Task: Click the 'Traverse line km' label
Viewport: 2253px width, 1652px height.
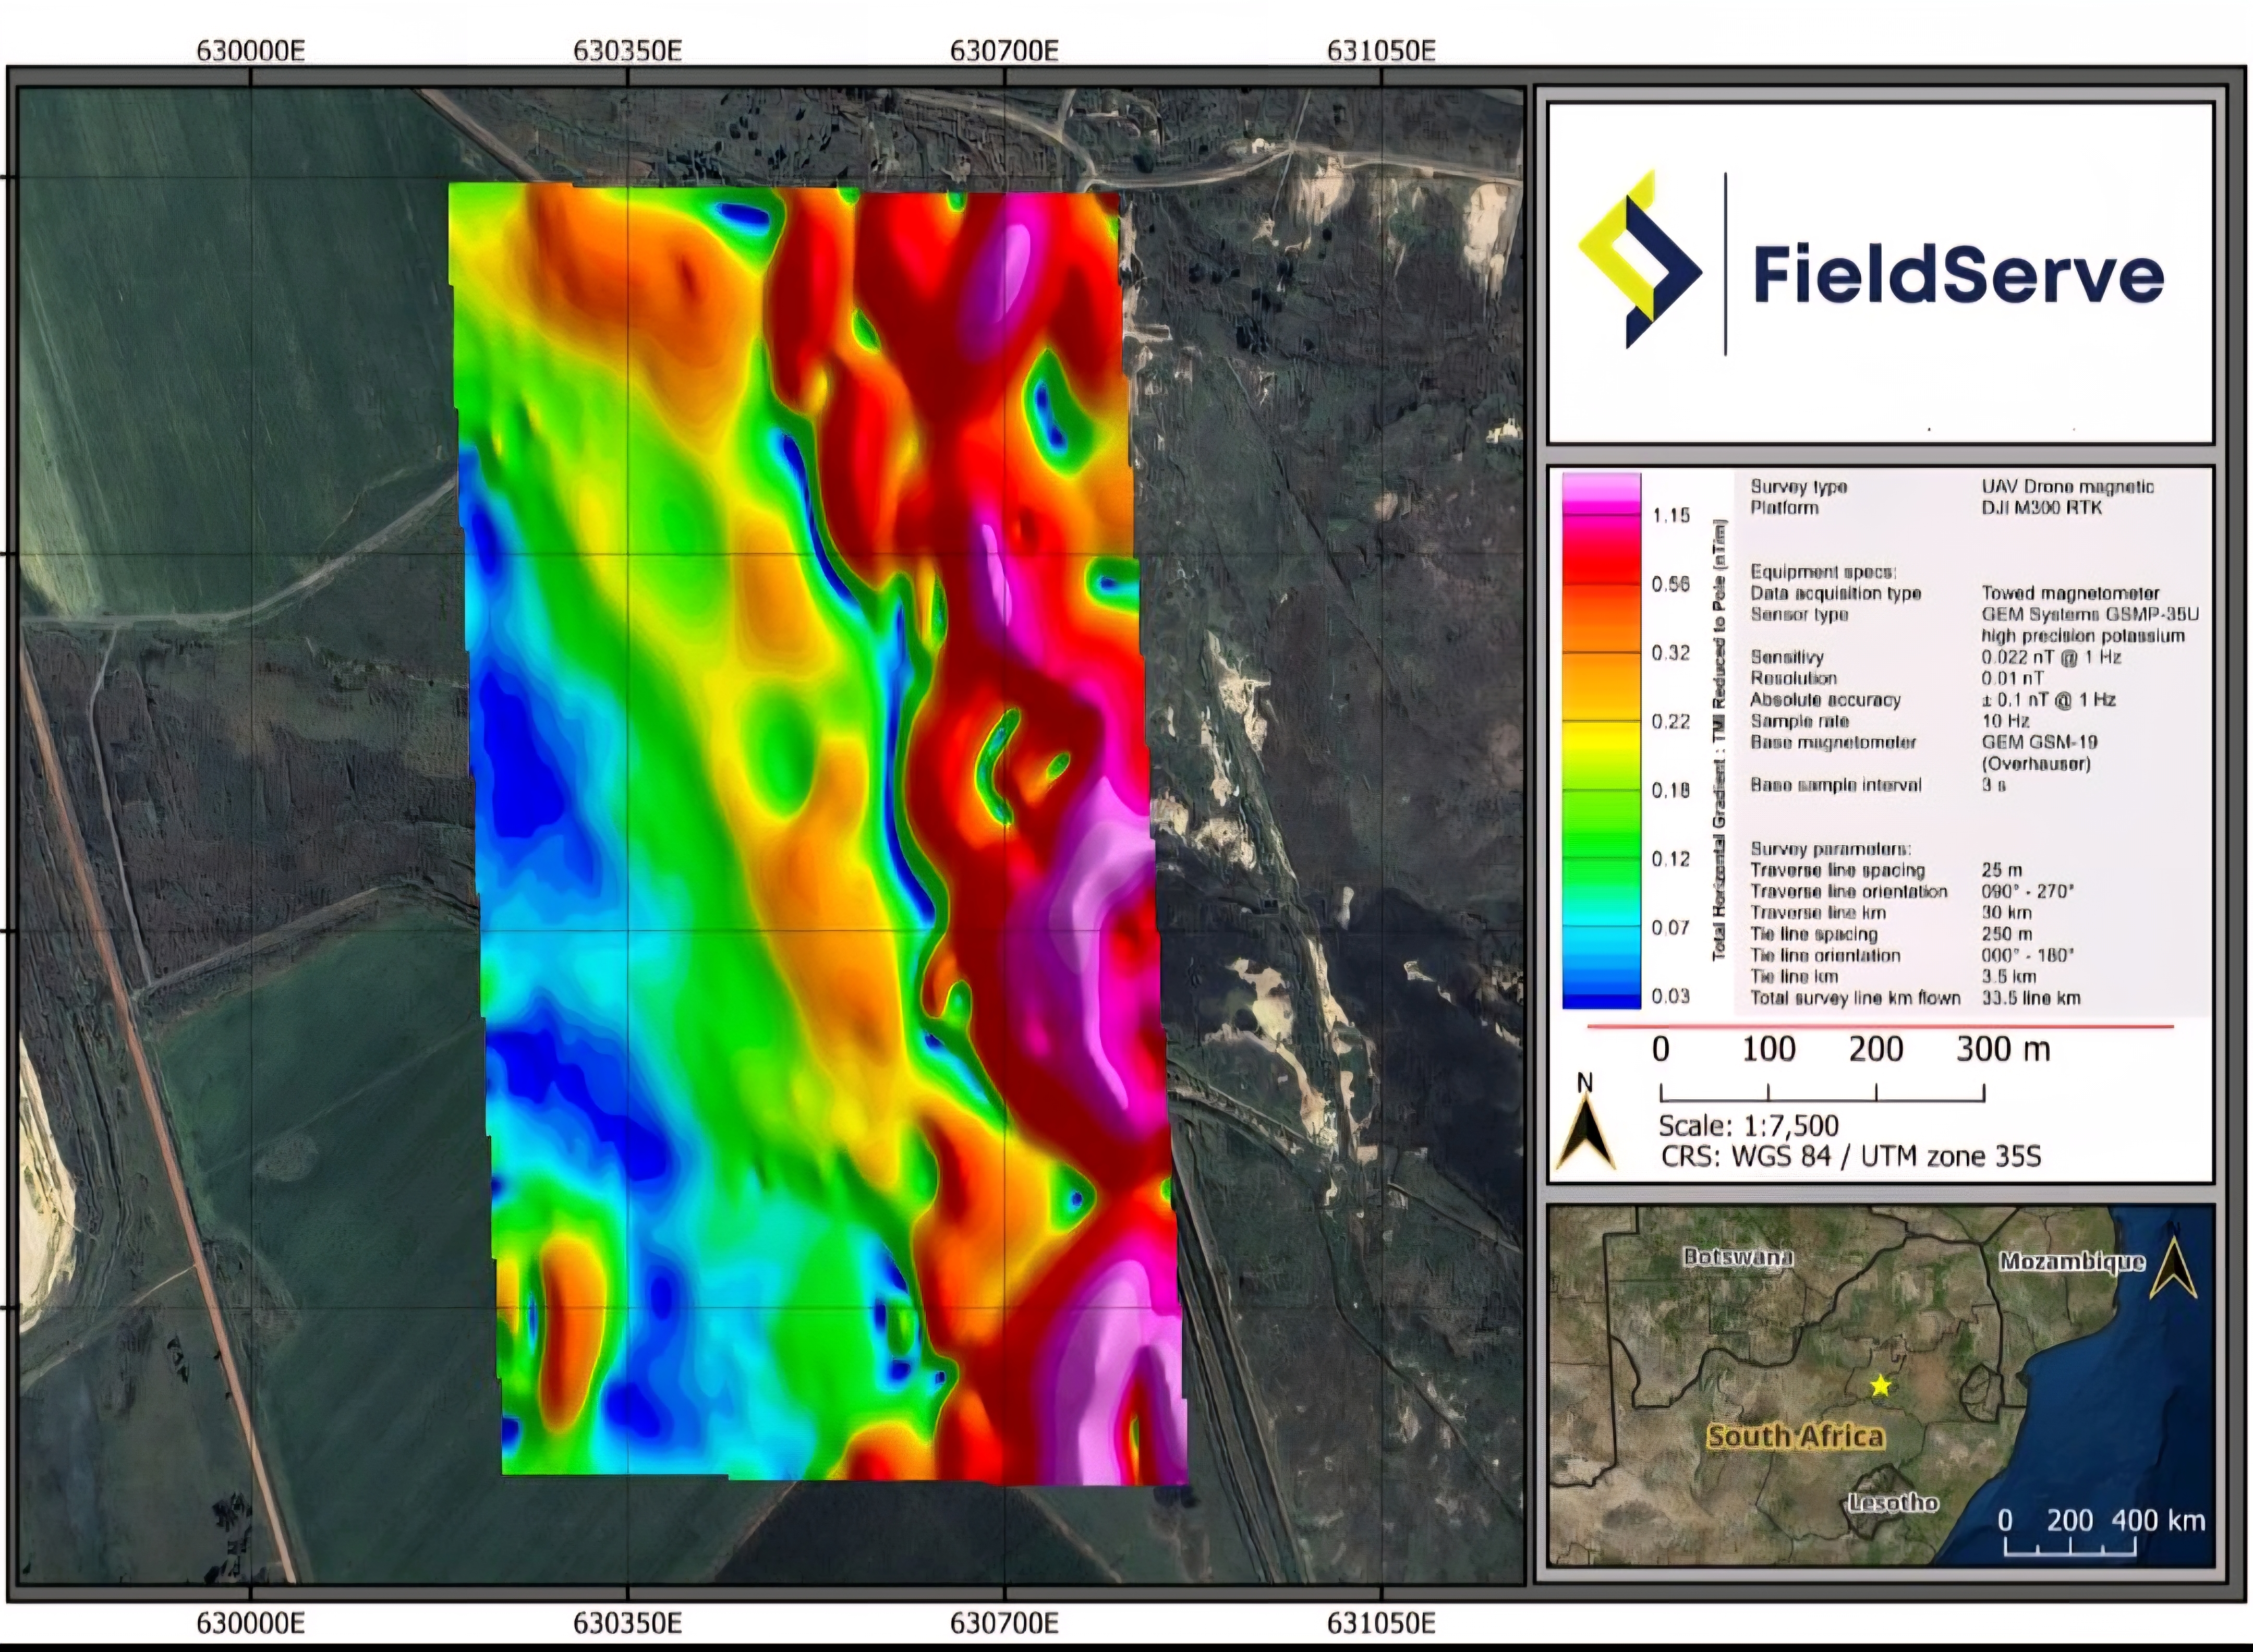Action: click(x=1817, y=912)
